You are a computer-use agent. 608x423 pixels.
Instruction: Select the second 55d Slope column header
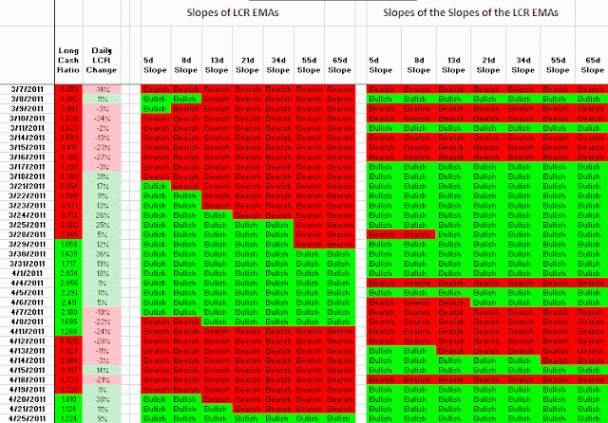coord(558,65)
